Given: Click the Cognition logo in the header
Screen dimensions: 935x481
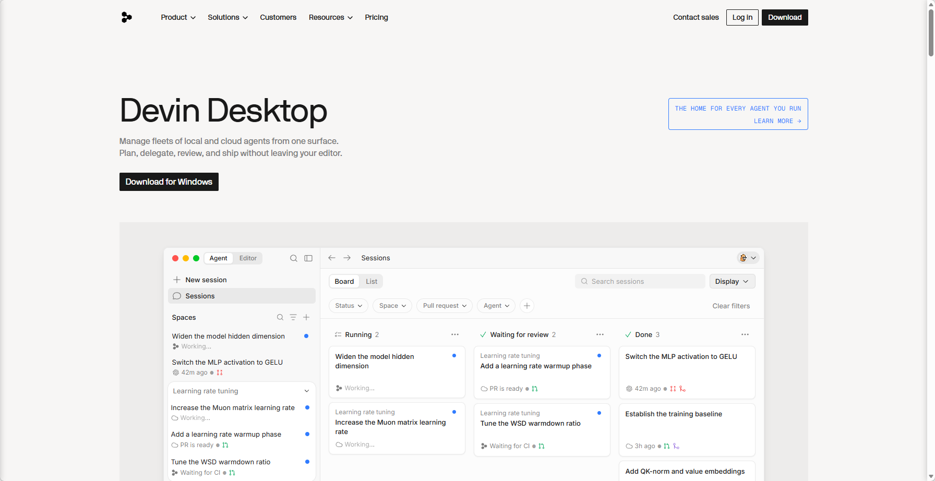Looking at the screenshot, I should 126,17.
